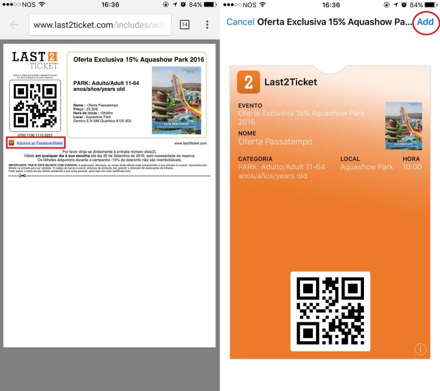Tap the alarm clock icon in the left status bar
440x391 pixels.
(183, 5)
